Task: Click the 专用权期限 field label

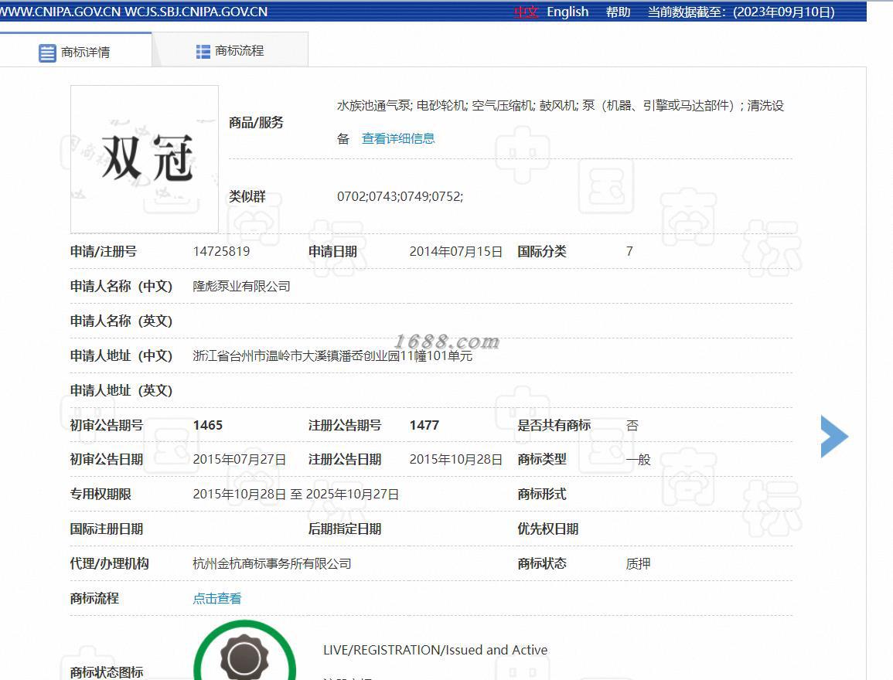Action: tap(101, 495)
